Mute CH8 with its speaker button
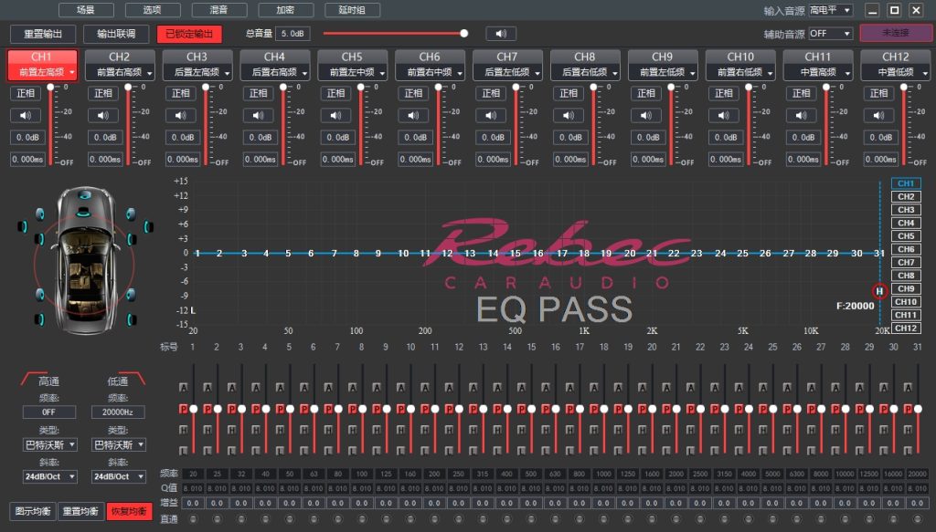Viewport: 936px width, 532px height. pos(569,115)
